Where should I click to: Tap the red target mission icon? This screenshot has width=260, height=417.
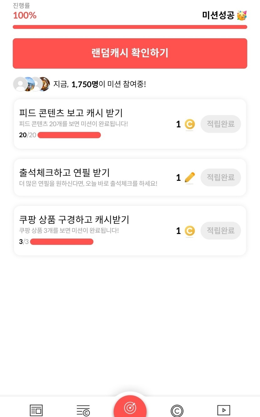click(x=130, y=408)
